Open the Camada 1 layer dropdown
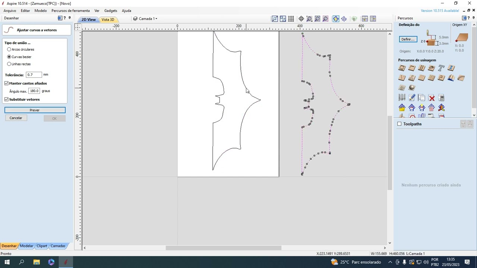477x268 pixels. (x=146, y=19)
